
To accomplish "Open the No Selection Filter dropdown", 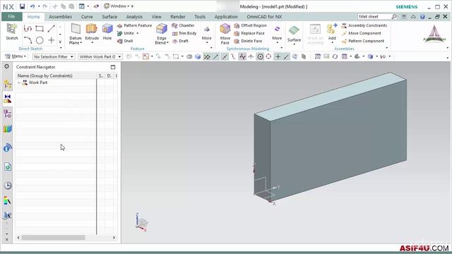I will [x=54, y=56].
